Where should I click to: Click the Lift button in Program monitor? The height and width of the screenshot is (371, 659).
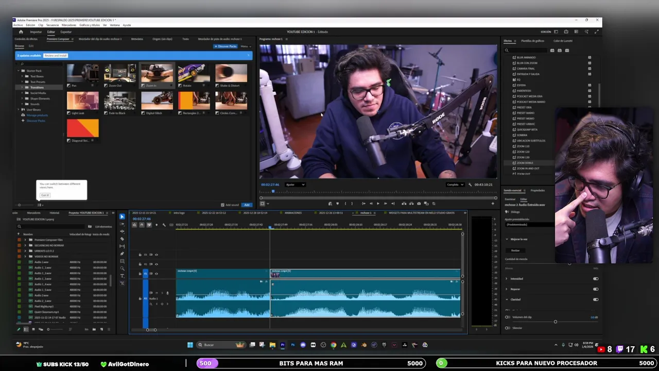point(404,204)
